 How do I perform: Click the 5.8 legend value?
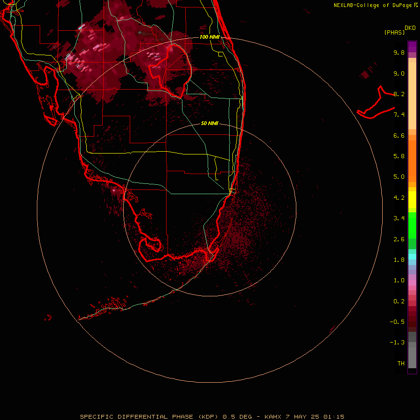(399, 156)
